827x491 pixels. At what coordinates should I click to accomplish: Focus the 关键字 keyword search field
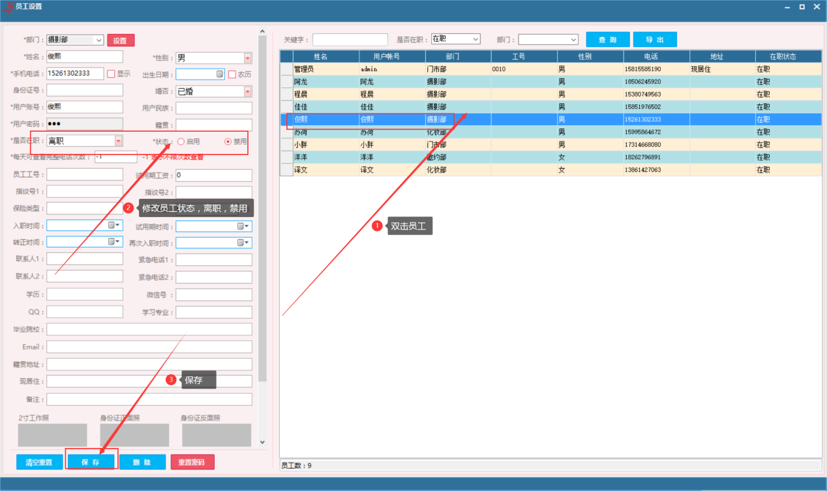click(350, 40)
